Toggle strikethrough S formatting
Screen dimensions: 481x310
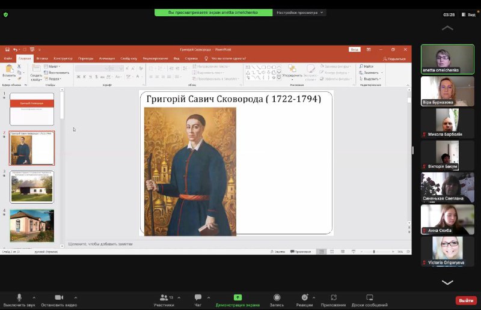click(x=96, y=77)
